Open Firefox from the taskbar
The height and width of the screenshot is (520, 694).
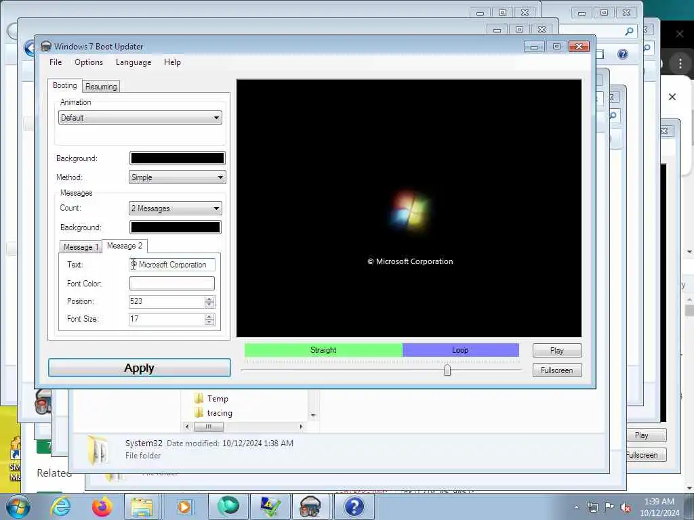[x=102, y=506]
